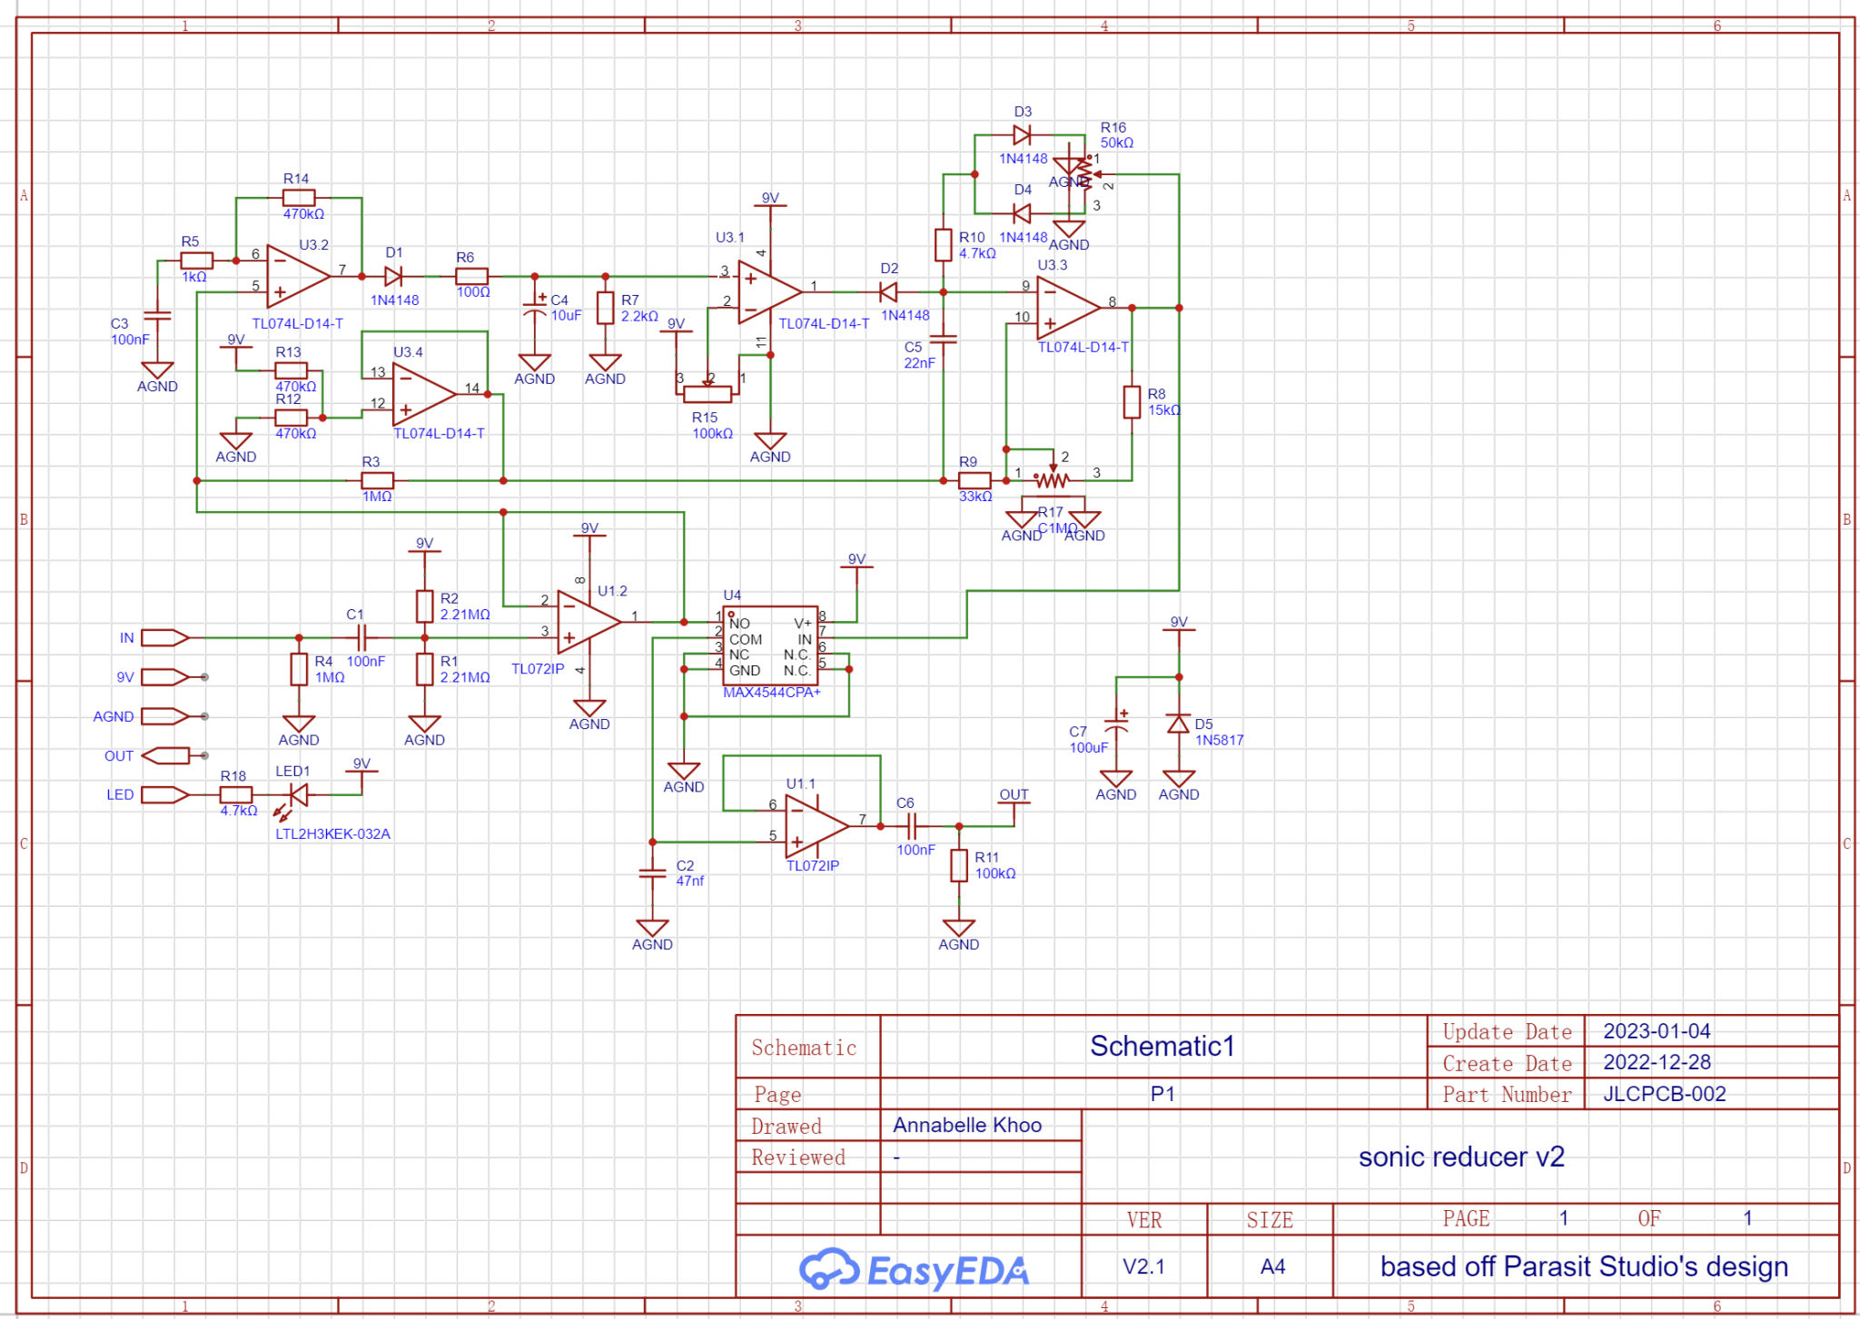
Task: Select the R15 100kΩ trimmer
Action: [x=707, y=394]
